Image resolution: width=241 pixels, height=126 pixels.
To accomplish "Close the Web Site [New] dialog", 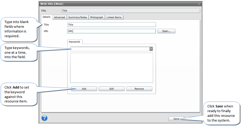I will tap(199, 4).
